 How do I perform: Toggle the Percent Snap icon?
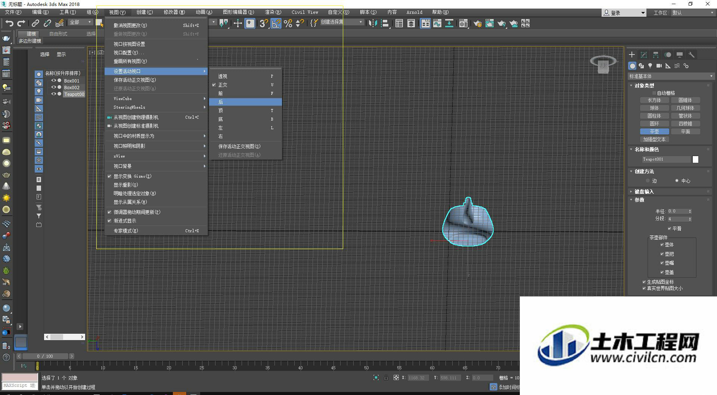pyautogui.click(x=288, y=24)
